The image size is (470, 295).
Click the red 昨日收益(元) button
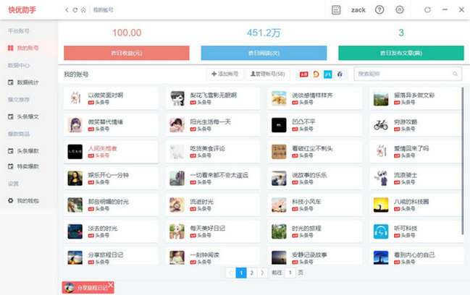(127, 53)
